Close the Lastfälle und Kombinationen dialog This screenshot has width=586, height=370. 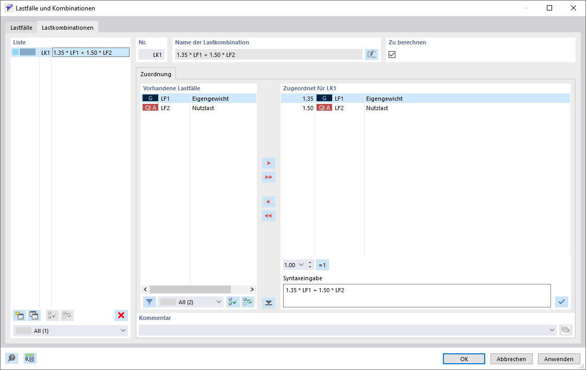tap(573, 8)
